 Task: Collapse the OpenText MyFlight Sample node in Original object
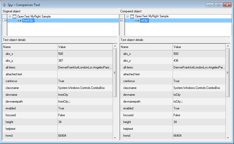(10, 17)
